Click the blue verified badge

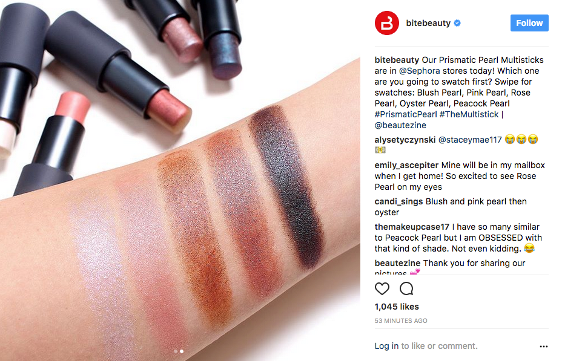457,23
